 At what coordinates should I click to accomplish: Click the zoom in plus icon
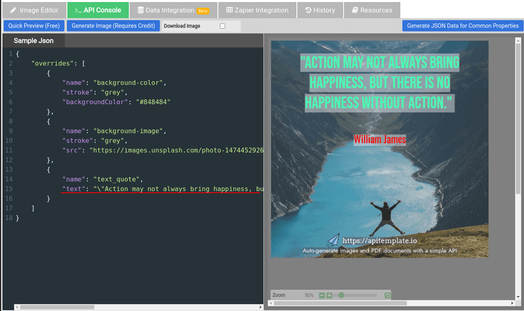(329, 295)
